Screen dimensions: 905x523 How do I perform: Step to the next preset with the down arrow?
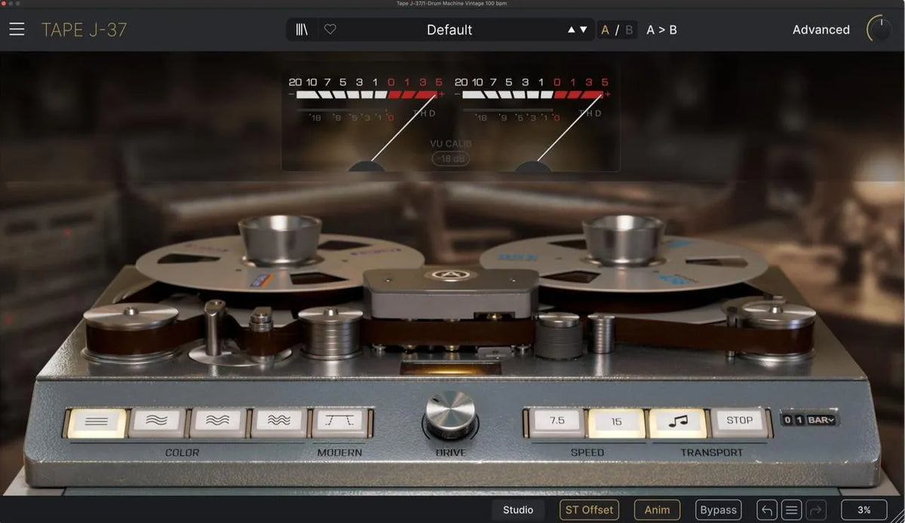(x=583, y=29)
